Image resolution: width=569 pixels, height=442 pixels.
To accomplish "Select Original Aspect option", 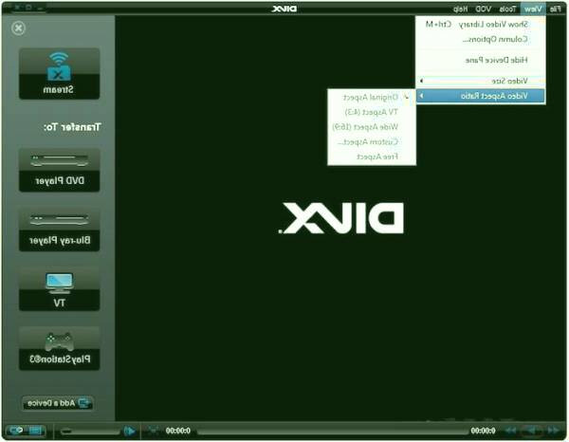I will (372, 98).
